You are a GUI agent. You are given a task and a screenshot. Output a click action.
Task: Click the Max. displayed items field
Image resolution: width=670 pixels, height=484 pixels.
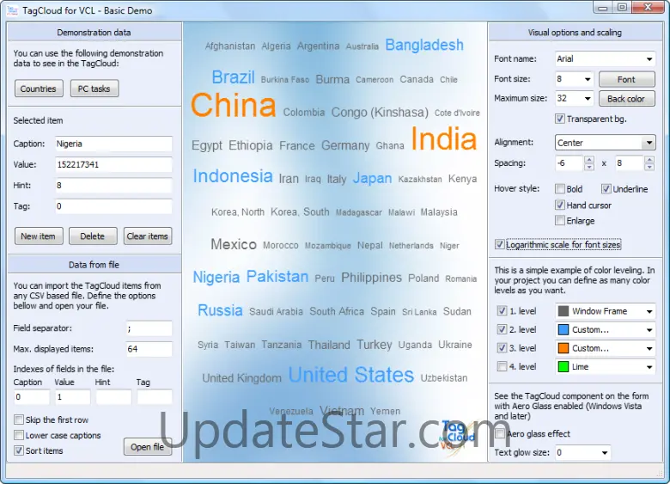[149, 349]
